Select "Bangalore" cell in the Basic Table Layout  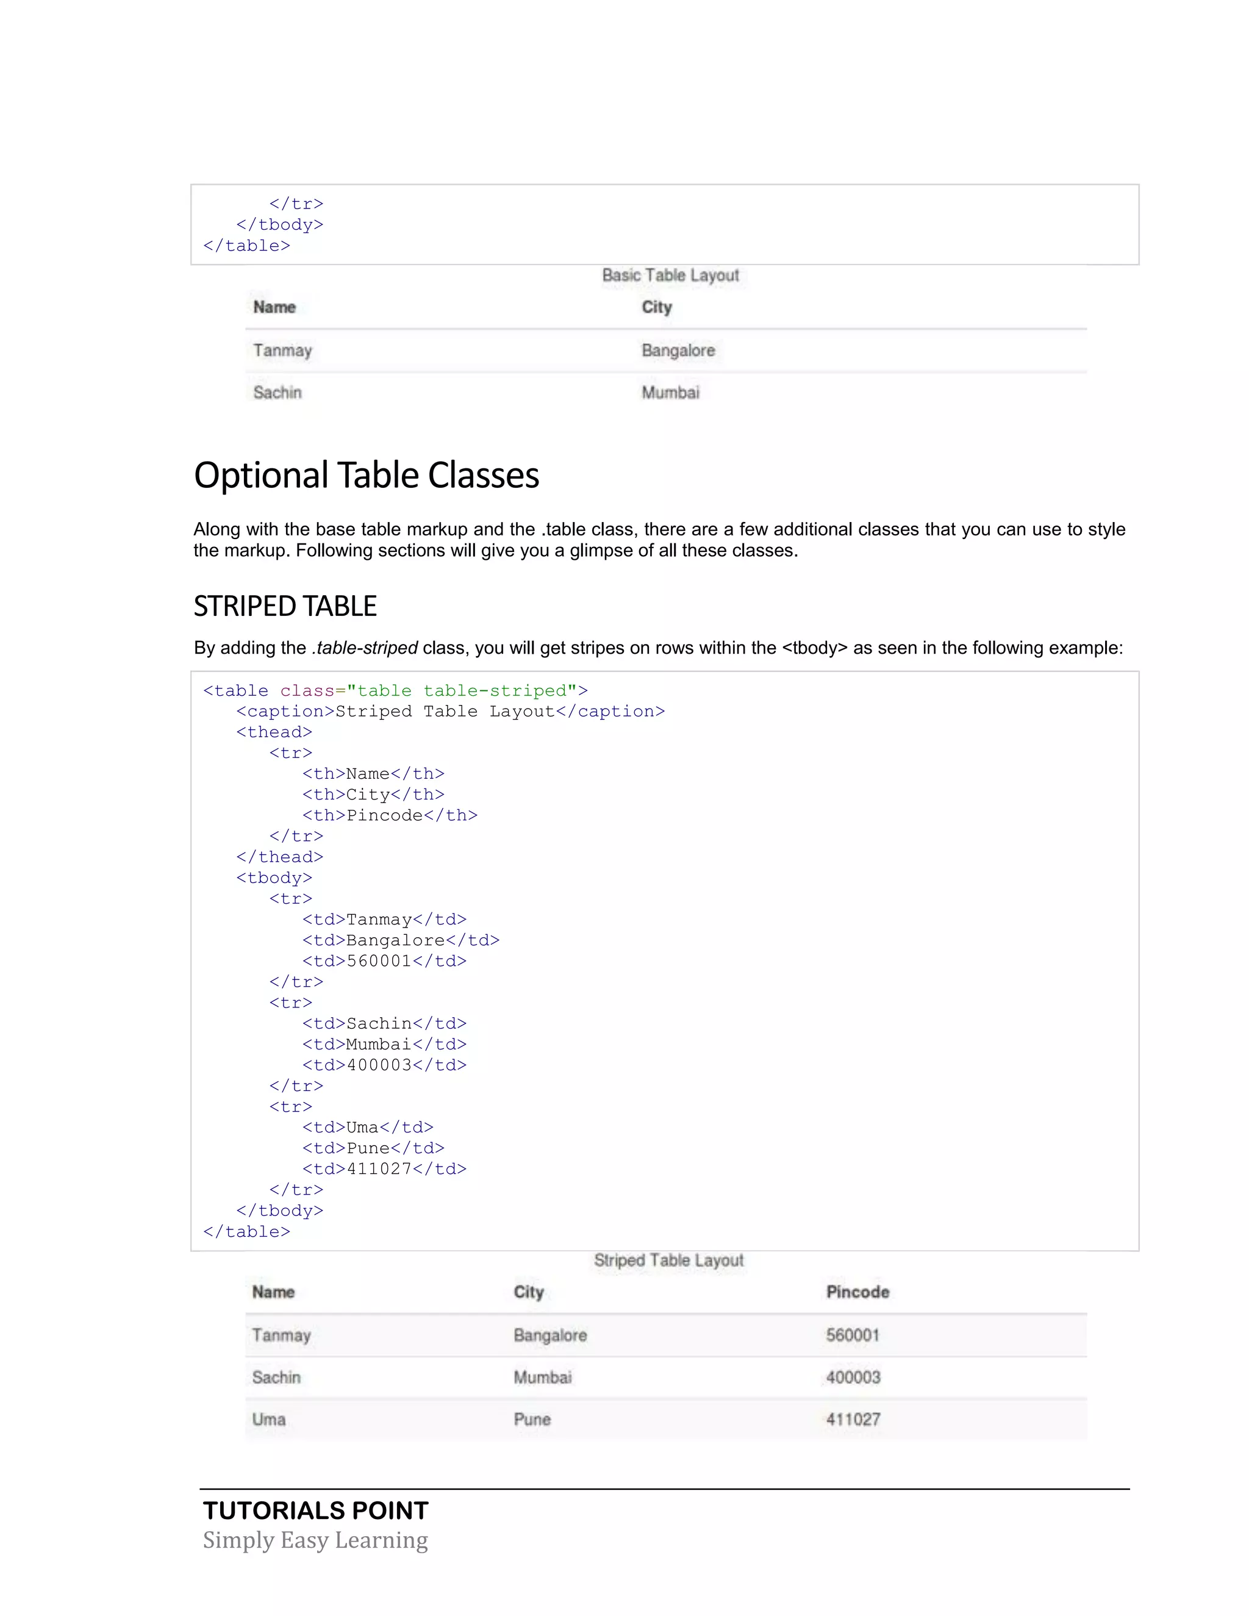[x=679, y=351]
